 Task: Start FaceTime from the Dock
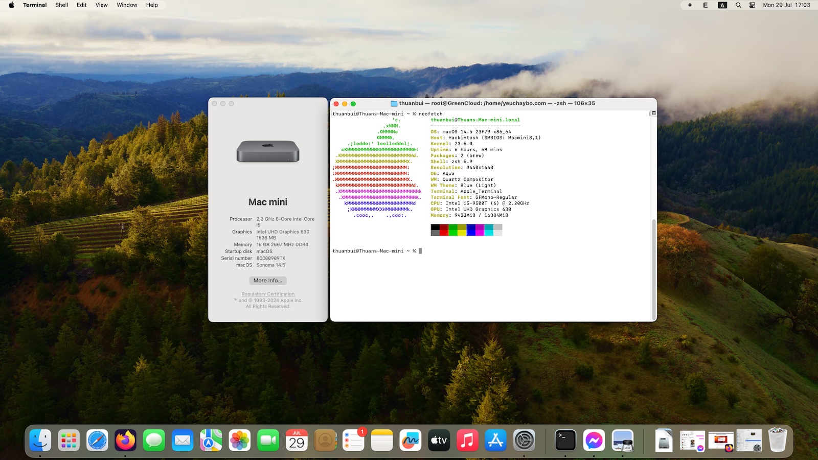(x=269, y=440)
